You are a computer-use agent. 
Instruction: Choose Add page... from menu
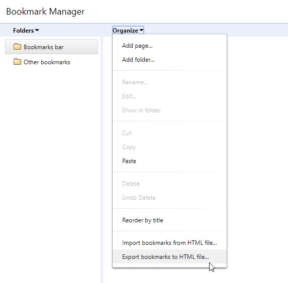[x=169, y=46]
